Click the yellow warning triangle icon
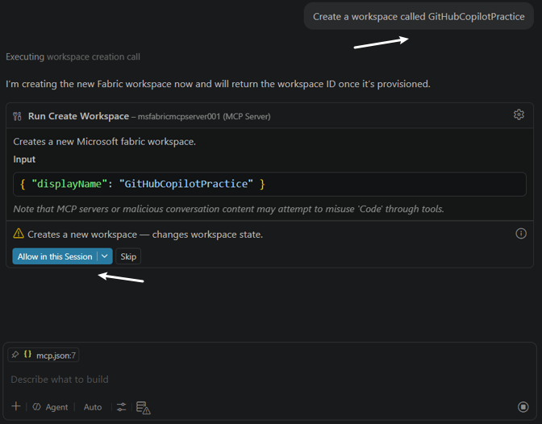The width and height of the screenshot is (542, 424). click(x=19, y=234)
